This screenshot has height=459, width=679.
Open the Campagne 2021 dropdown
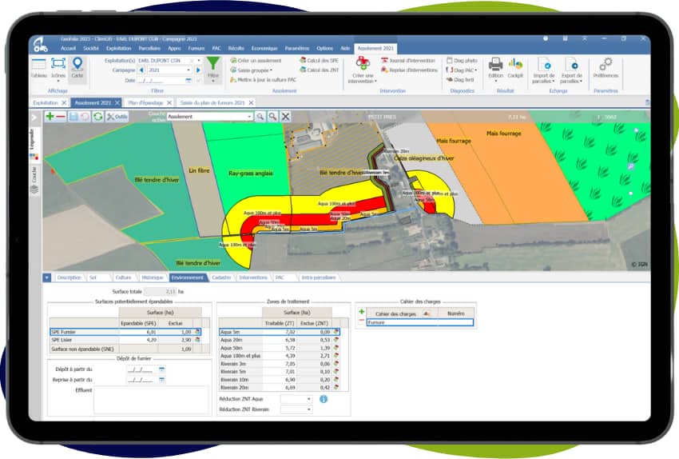(189, 70)
